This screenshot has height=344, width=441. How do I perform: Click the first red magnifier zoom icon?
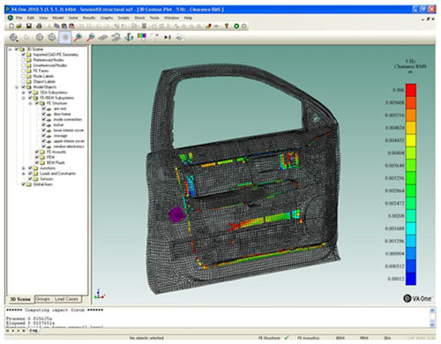[x=78, y=37]
